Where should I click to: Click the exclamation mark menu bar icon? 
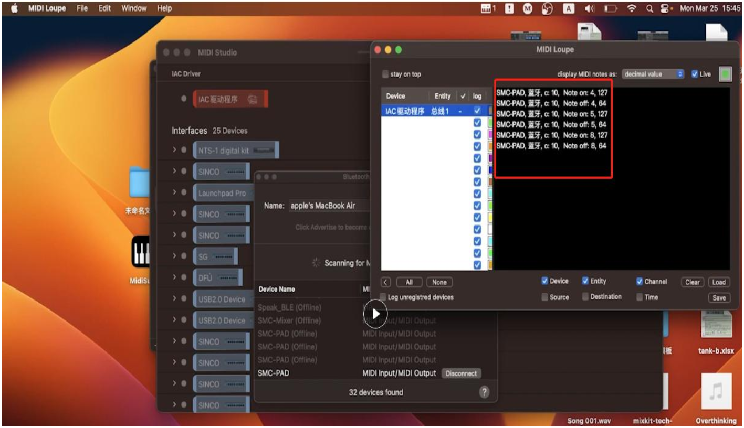point(510,8)
